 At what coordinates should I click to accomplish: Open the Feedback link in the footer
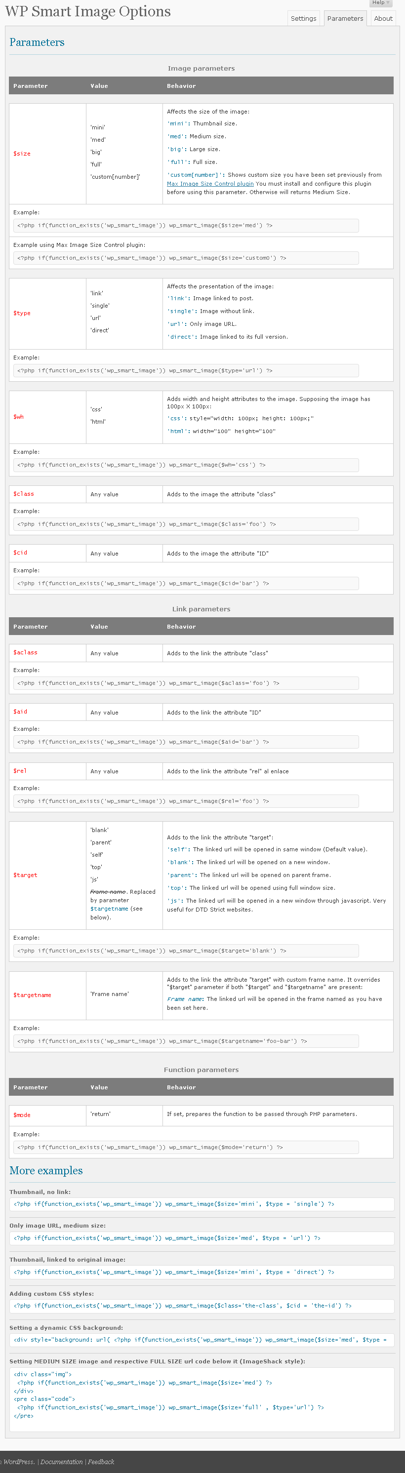point(101,1462)
